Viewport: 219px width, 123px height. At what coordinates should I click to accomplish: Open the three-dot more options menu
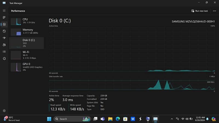214,11
